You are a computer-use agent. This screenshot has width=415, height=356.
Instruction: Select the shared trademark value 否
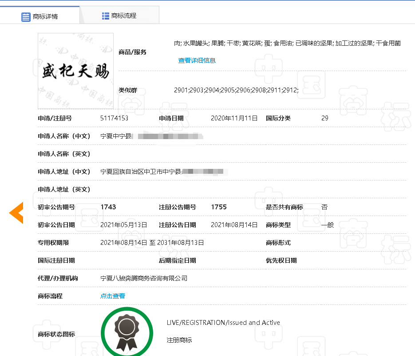324,207
